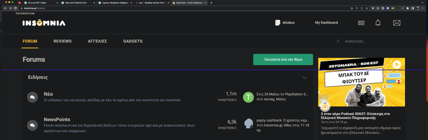The image size is (428, 140).
Task: Open the Νέα forum
Action: (x=48, y=94)
